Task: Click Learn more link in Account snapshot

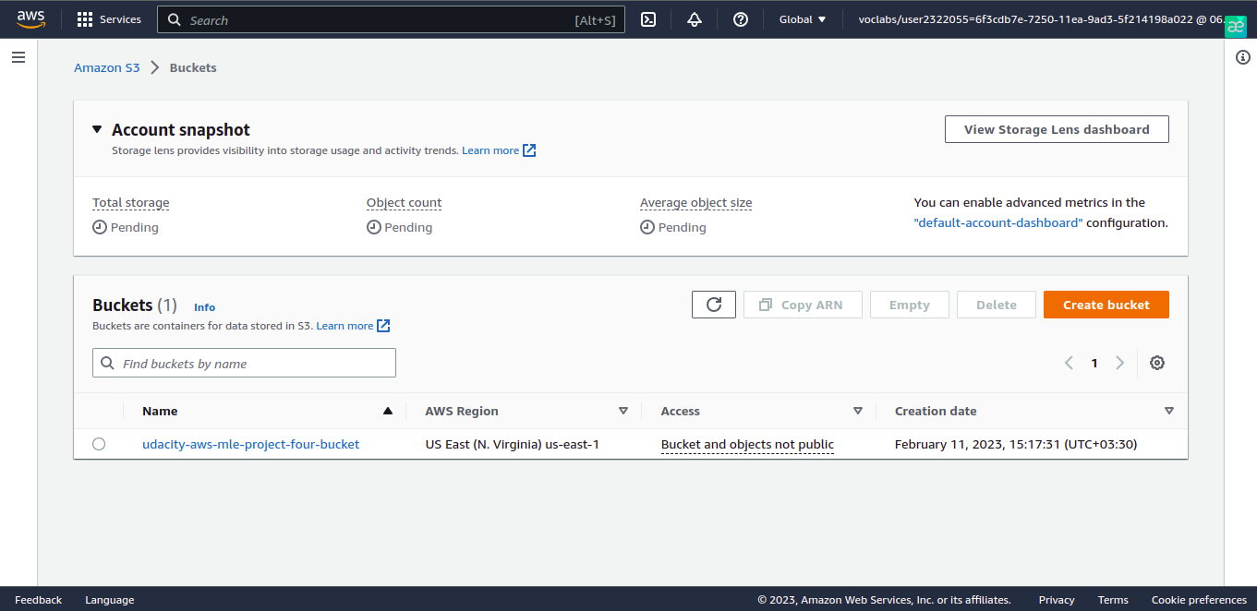Action: pyautogui.click(x=490, y=150)
